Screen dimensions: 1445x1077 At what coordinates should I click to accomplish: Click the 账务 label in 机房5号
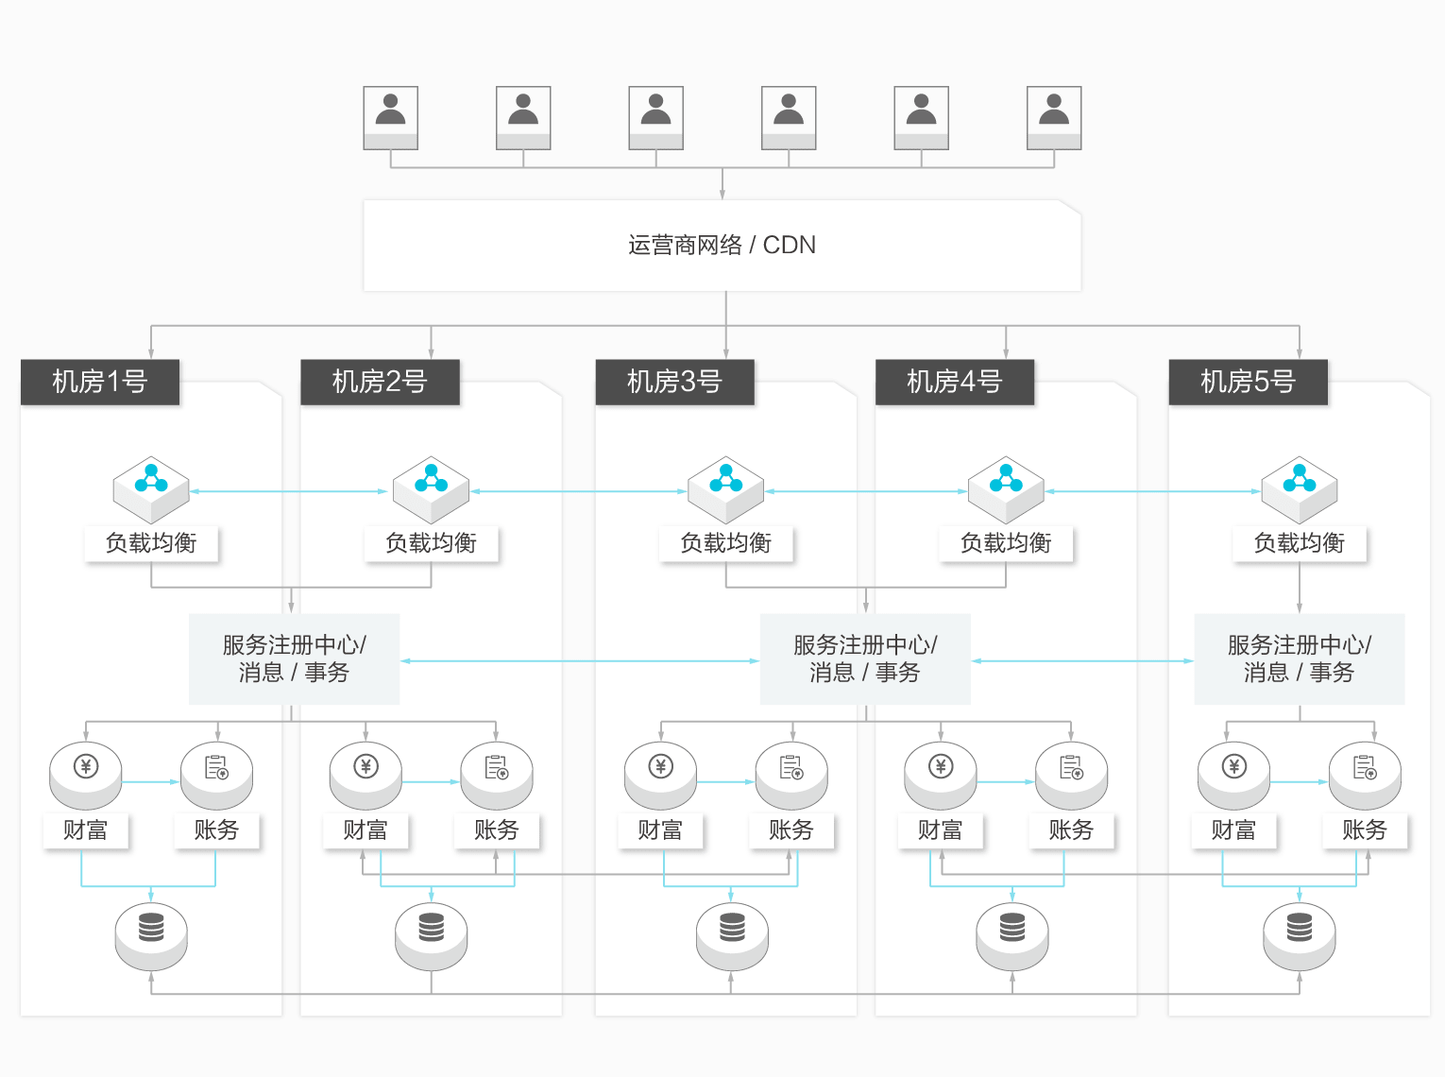pyautogui.click(x=1365, y=830)
